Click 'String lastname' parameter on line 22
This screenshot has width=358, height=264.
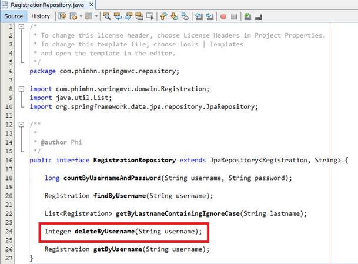[272, 213]
